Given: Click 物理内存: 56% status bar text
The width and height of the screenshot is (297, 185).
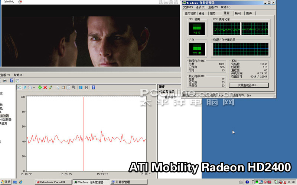Looking at the screenshot, I should click(x=242, y=96).
